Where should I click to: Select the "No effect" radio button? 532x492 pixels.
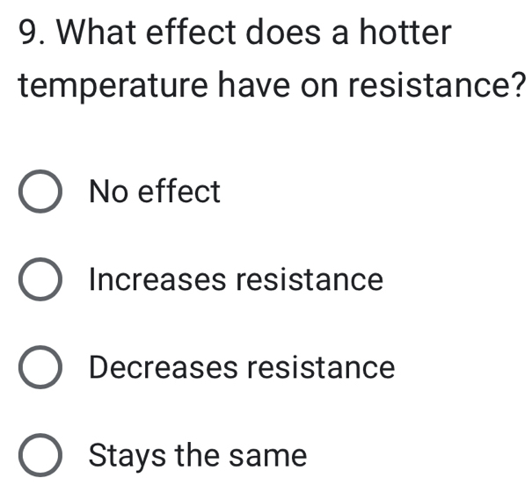point(40,192)
